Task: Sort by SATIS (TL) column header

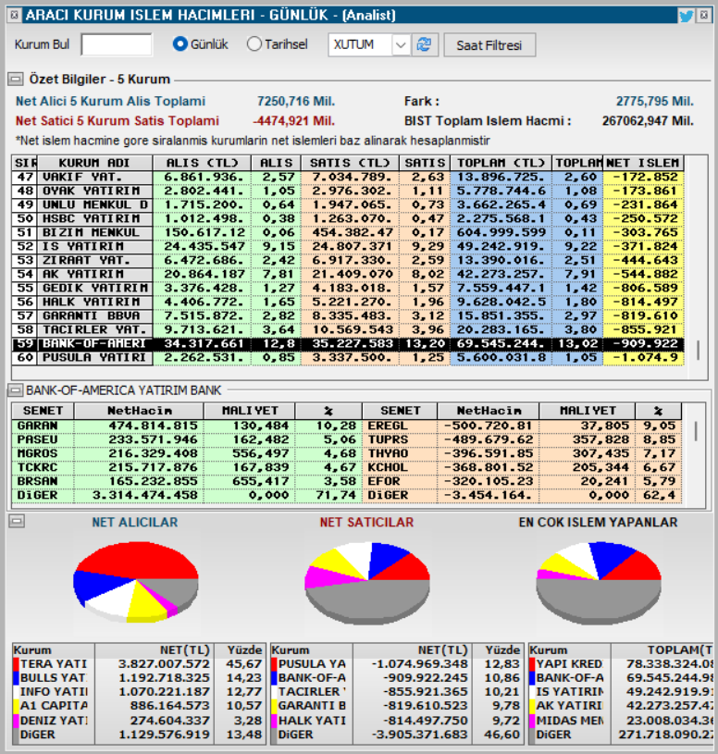Action: (350, 163)
